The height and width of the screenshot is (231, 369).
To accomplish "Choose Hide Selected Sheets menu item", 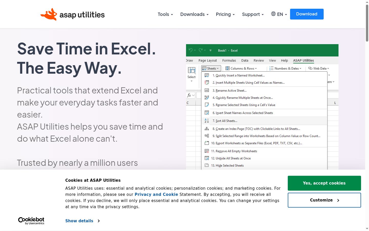I will (264, 166).
